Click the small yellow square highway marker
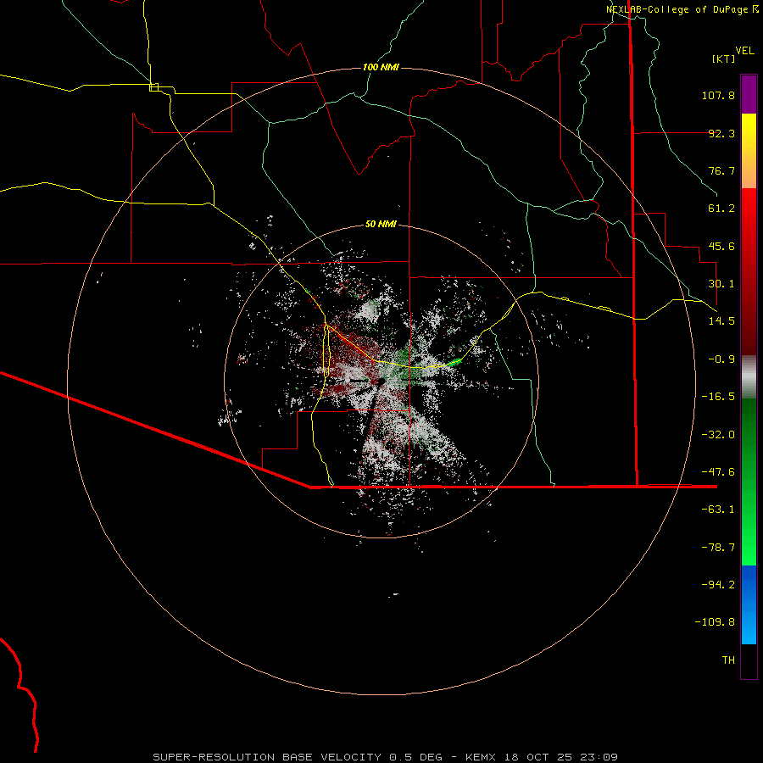Image resolution: width=763 pixels, height=763 pixels. (x=153, y=87)
